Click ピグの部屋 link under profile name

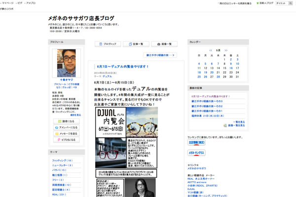(74, 84)
